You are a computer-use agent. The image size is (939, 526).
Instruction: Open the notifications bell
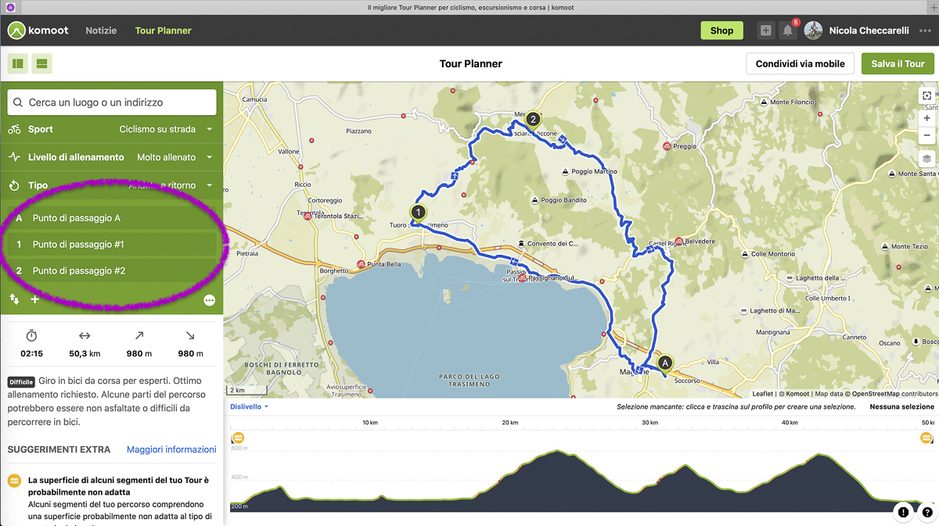pos(788,30)
